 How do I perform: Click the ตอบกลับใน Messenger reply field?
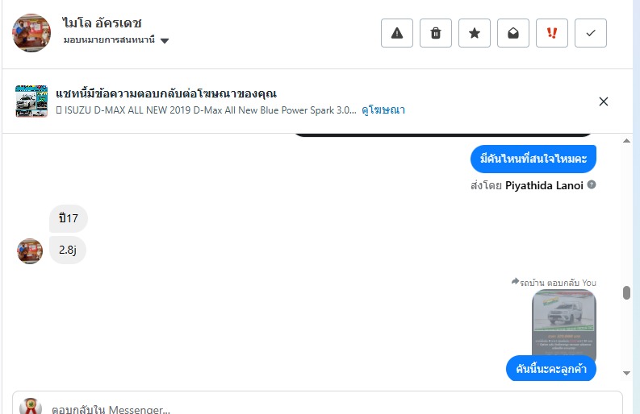(323, 408)
